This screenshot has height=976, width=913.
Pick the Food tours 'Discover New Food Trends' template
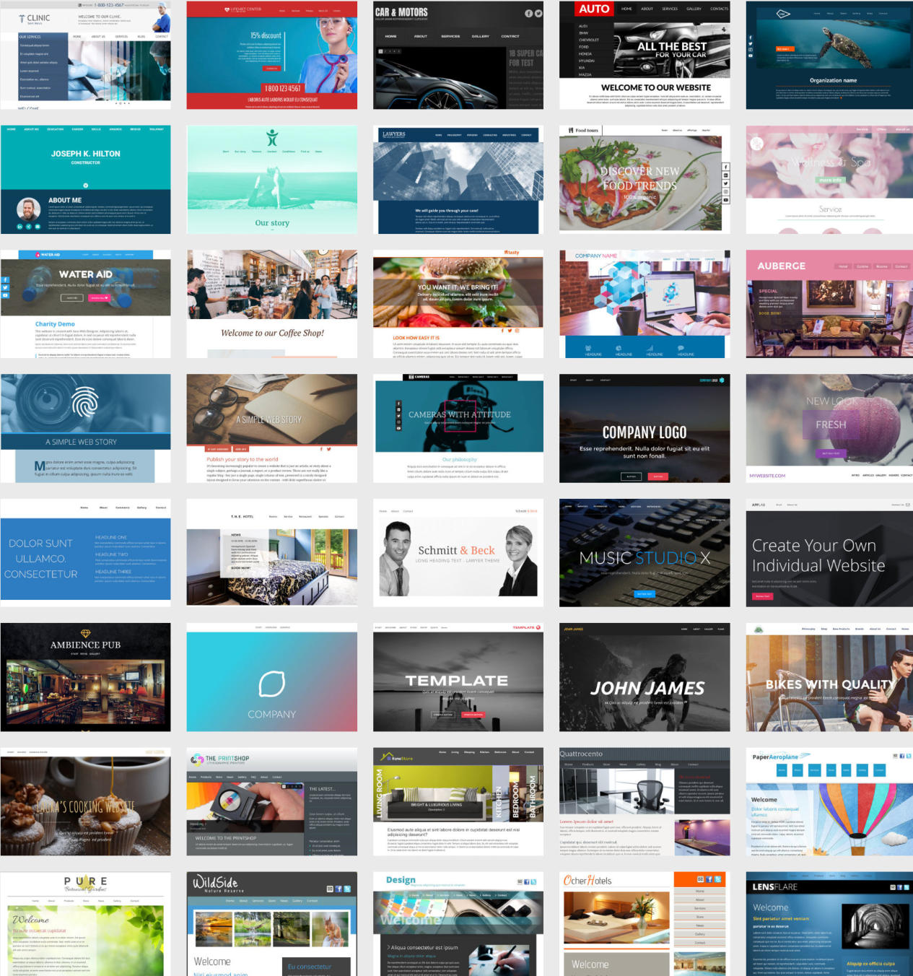pos(645,180)
